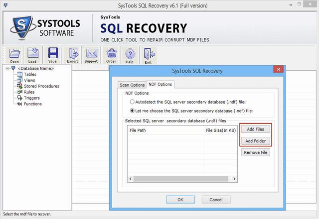Click the app shield icon in title bar
Viewport: 319px width, 219px height.
pyautogui.click(x=5, y=5)
